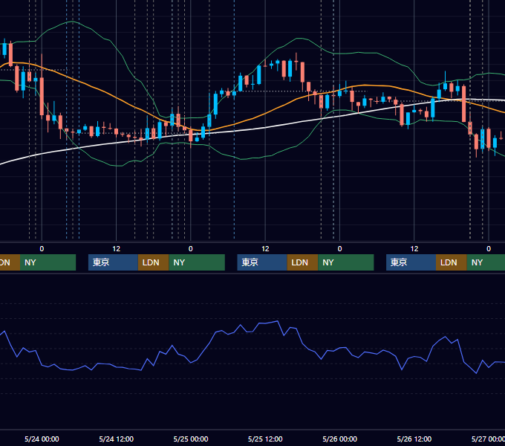Select the LDN session block on 5/24
The image size is (505, 446).
tap(153, 262)
